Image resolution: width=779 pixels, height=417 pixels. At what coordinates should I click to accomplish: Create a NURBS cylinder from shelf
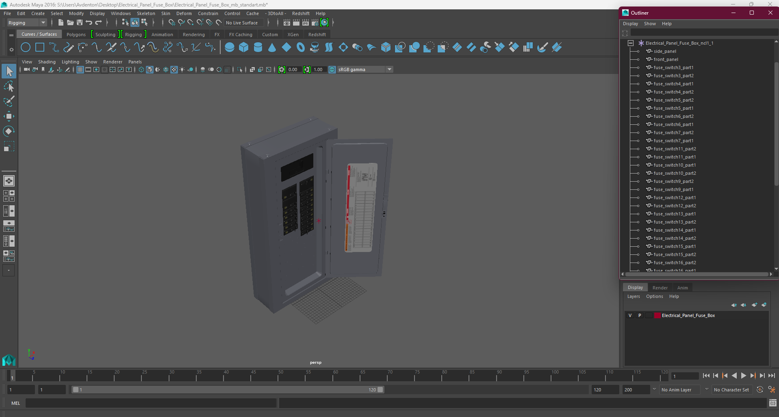[x=258, y=48]
